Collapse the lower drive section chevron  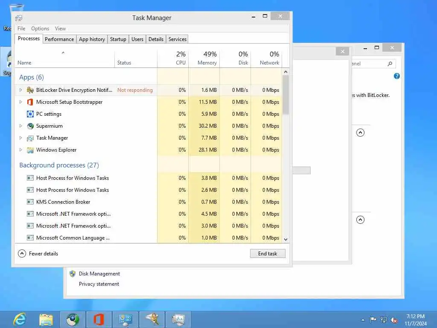pos(360,220)
